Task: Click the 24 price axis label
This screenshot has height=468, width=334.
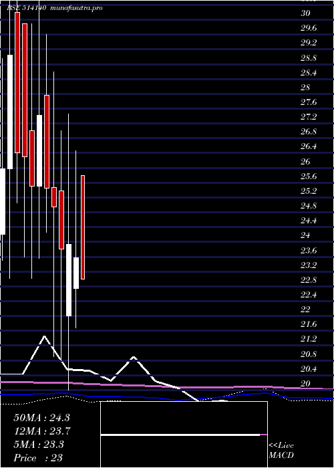Action: point(306,235)
